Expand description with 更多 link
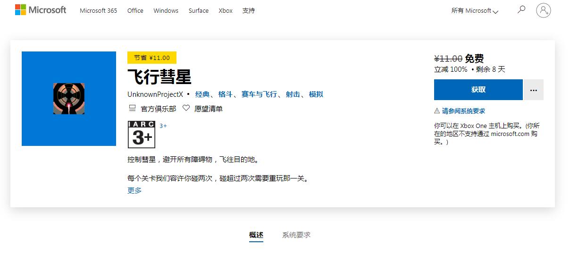The width and height of the screenshot is (570, 263). pos(134,190)
